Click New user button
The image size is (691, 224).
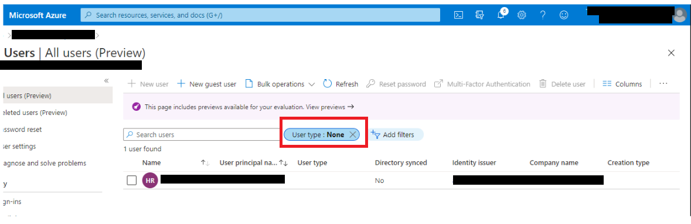[x=148, y=84]
